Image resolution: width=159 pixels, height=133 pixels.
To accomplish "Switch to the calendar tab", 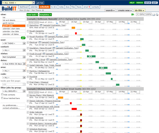I will [x=34, y=7].
